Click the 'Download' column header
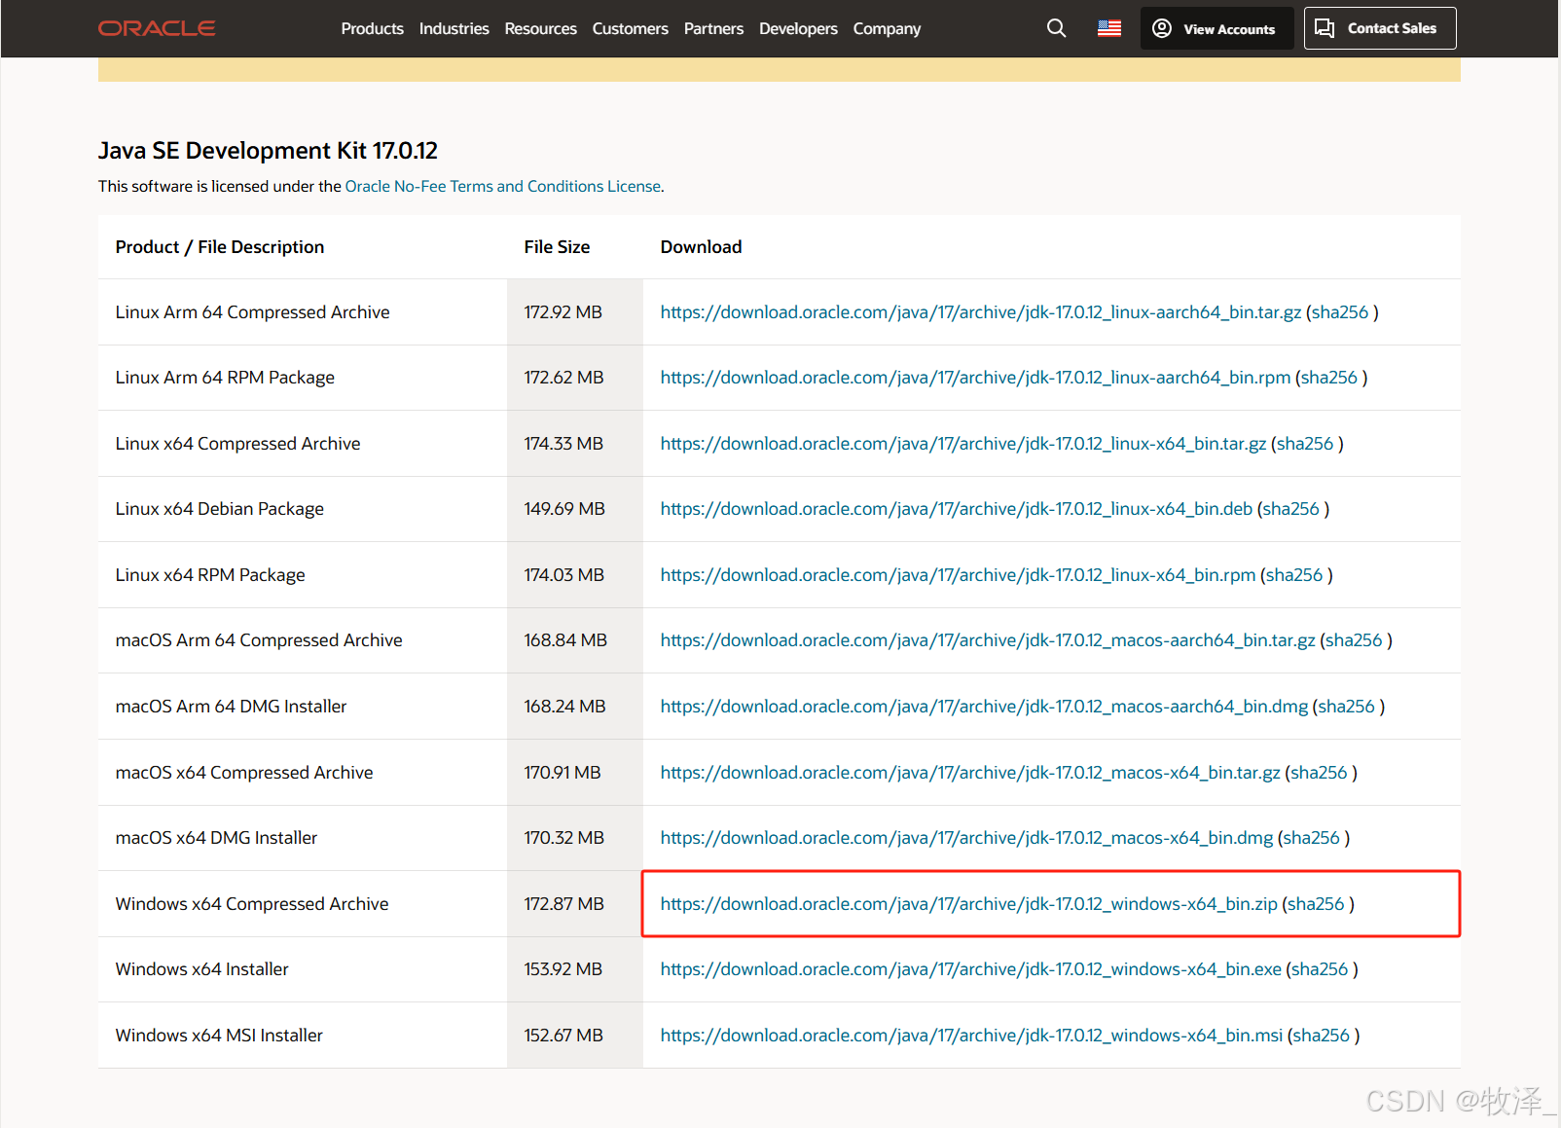The height and width of the screenshot is (1128, 1561). pos(701,247)
